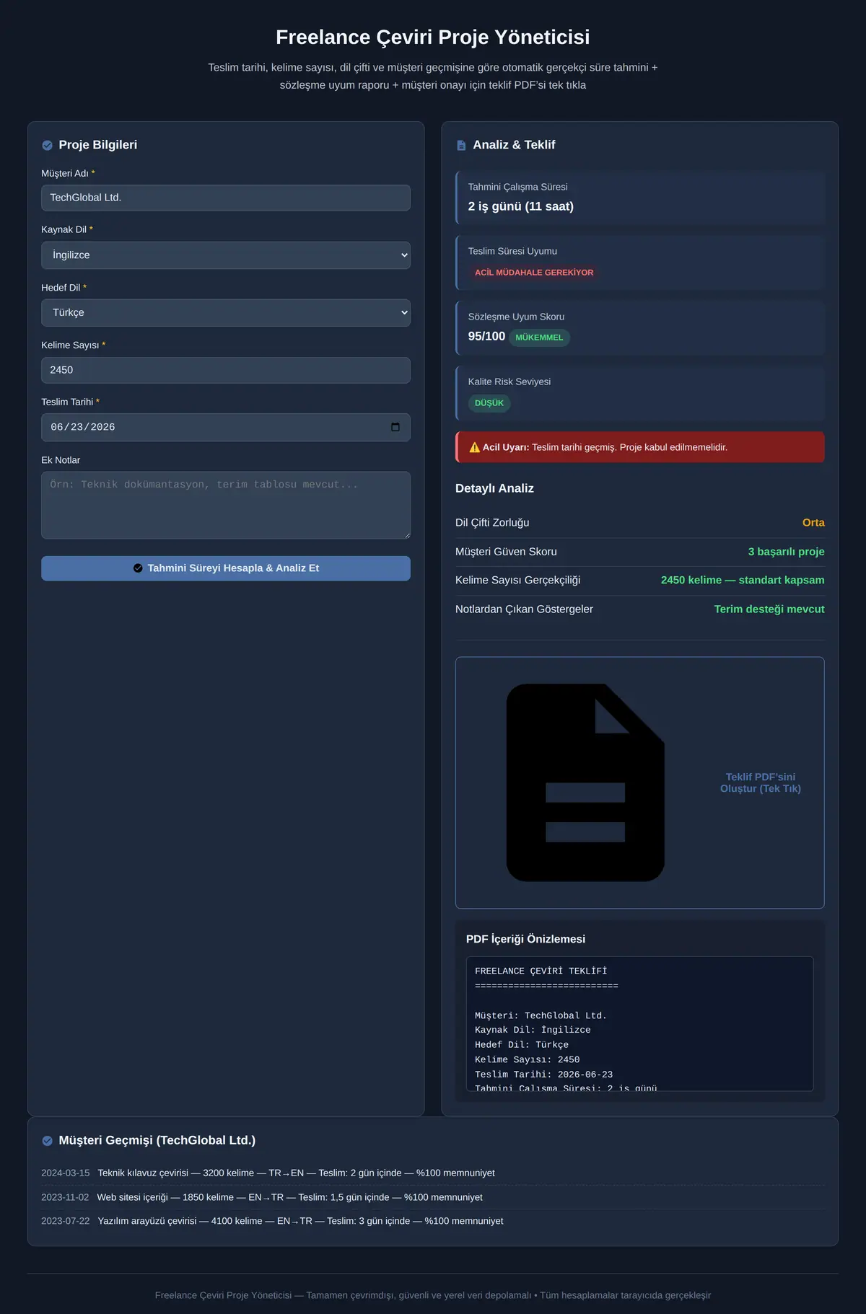Click the MÜKEMMEL score badge
The height and width of the screenshot is (1314, 866).
pos(539,338)
